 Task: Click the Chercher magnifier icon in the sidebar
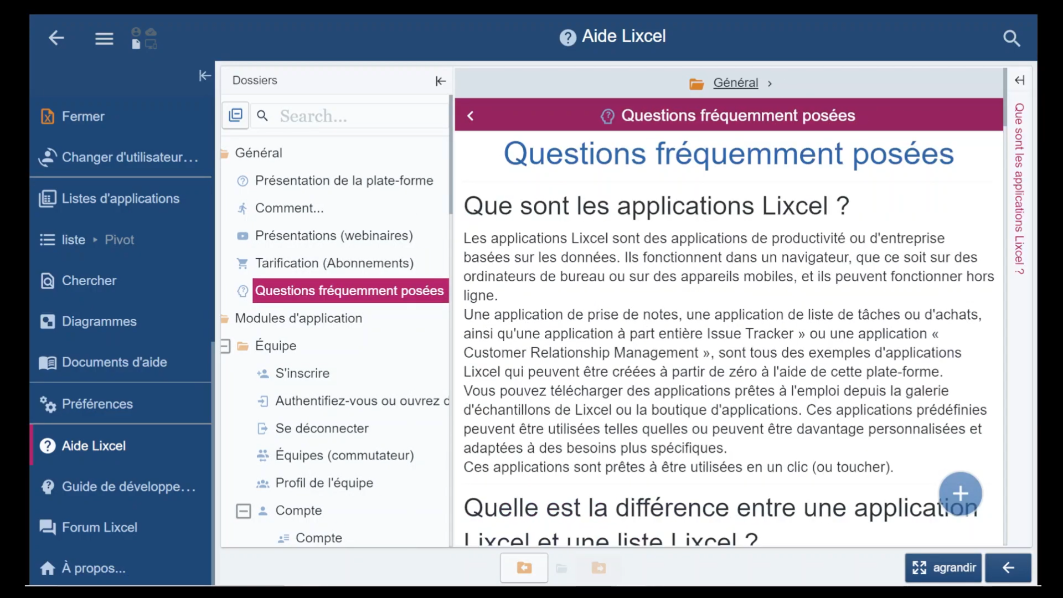(x=48, y=281)
